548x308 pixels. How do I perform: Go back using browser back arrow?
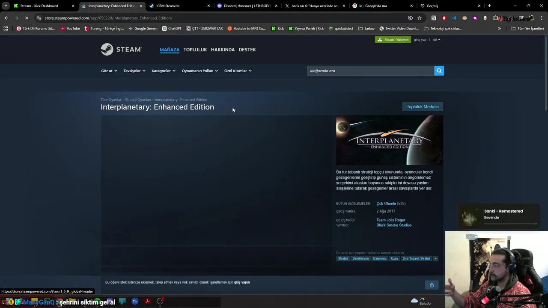[6, 18]
